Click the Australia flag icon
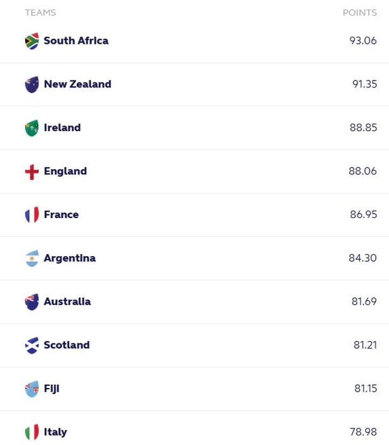The height and width of the screenshot is (445, 389). coord(32,302)
